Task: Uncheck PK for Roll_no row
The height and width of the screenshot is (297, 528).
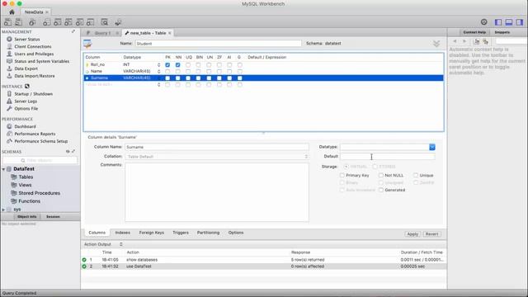Action: [x=167, y=64]
